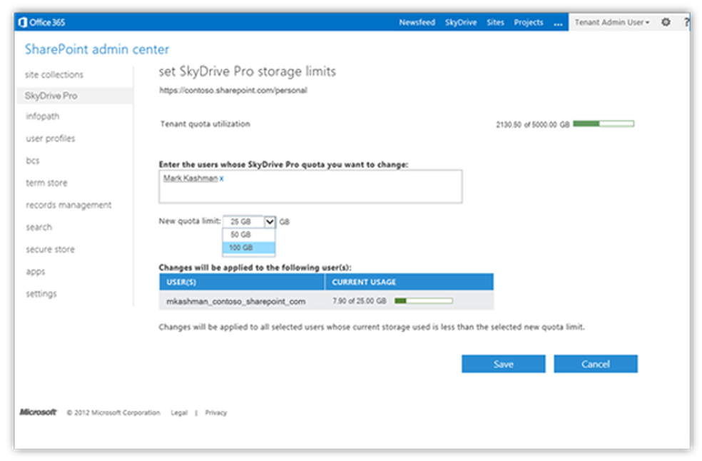Viewport: 702px width, 461px height.
Task: Open the ellipsis menu in the top navigation
Action: (559, 23)
